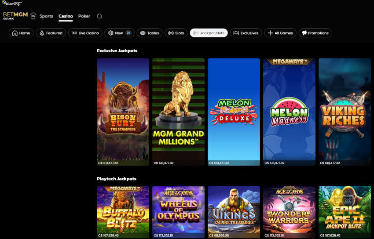This screenshot has height=239, width=374.
Task: Click the BetMGM Ontario logo
Action: [x=15, y=16]
